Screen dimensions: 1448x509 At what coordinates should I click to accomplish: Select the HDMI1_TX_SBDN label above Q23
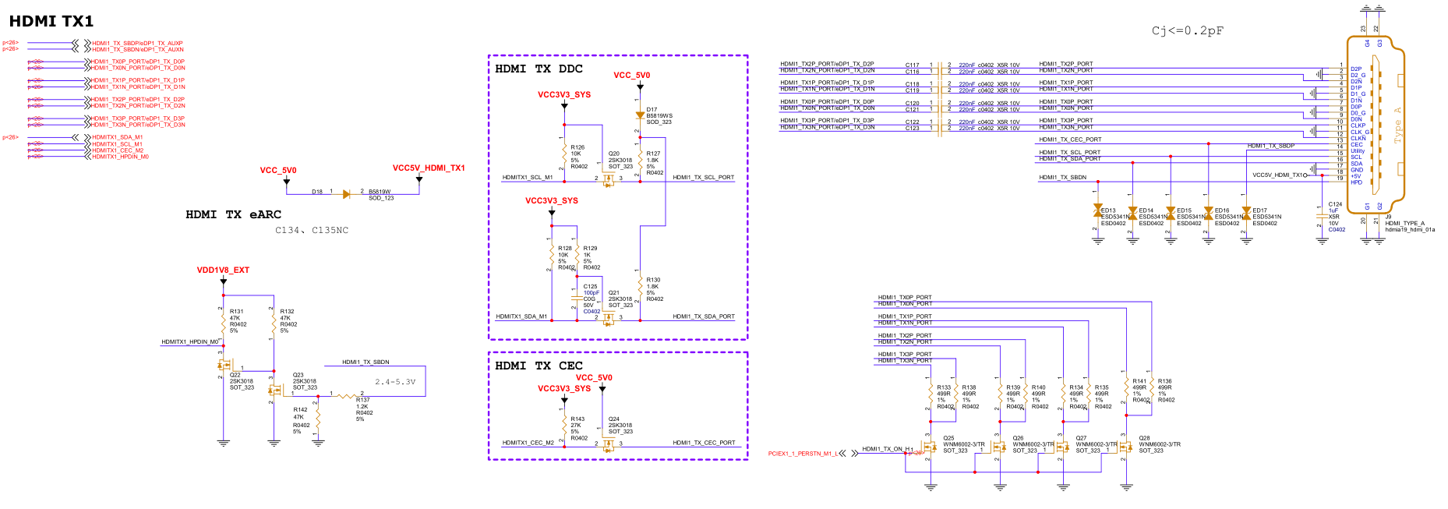click(366, 362)
